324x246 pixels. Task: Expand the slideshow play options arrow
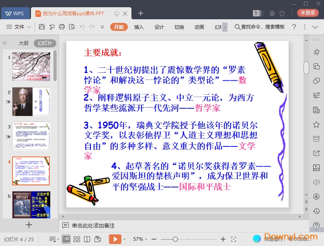[124, 239]
